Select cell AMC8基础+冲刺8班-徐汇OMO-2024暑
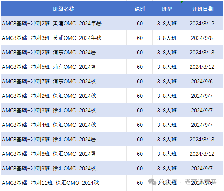This screenshot has height=191, width=224. pyautogui.click(x=64, y=154)
